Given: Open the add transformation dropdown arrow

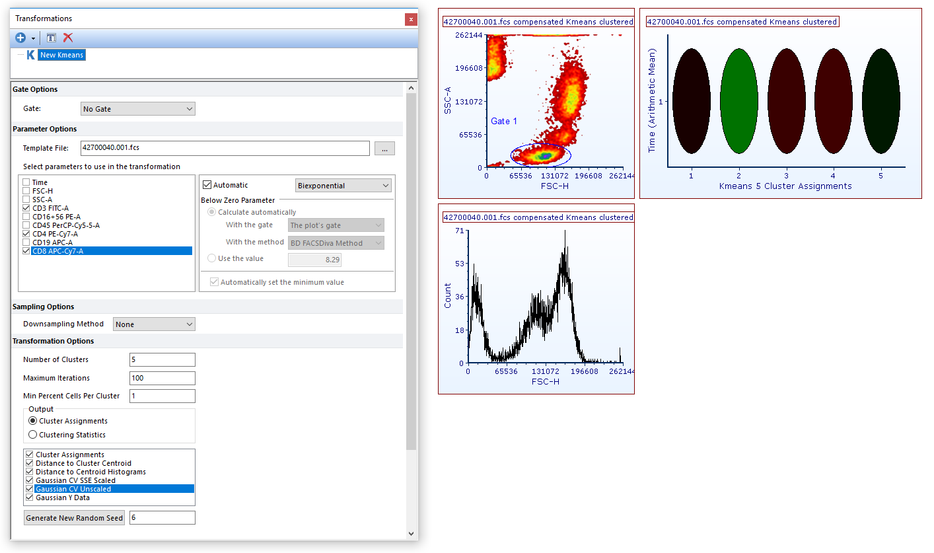Looking at the screenshot, I should coord(33,38).
